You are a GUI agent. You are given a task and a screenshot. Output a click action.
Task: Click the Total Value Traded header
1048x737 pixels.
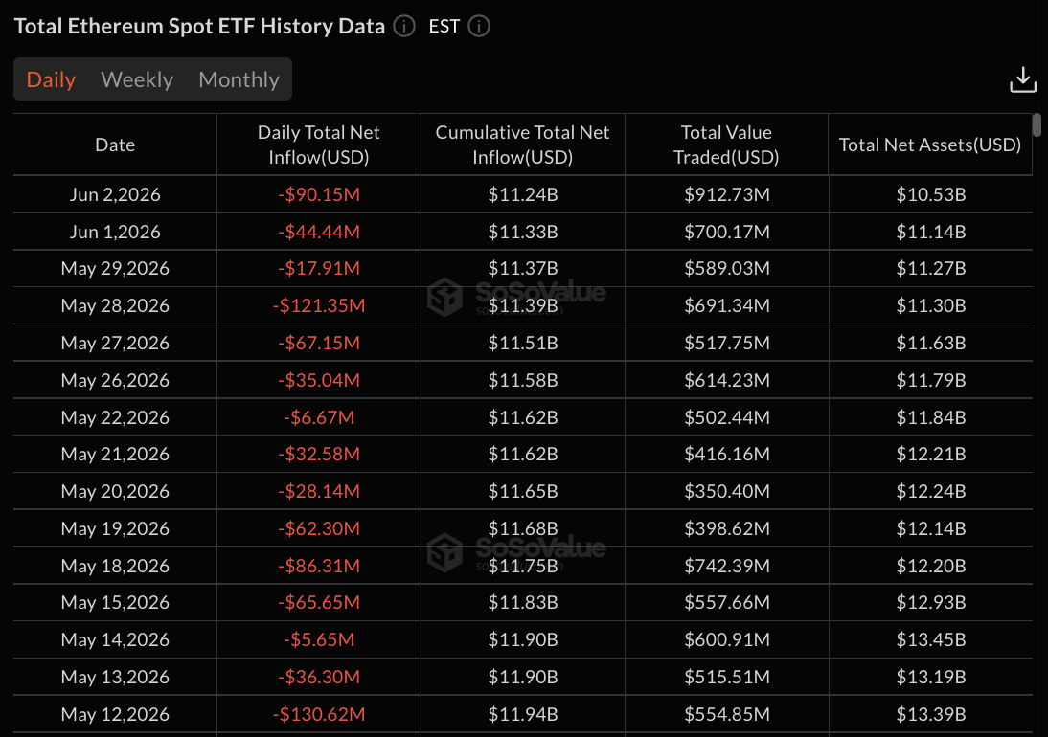point(726,145)
